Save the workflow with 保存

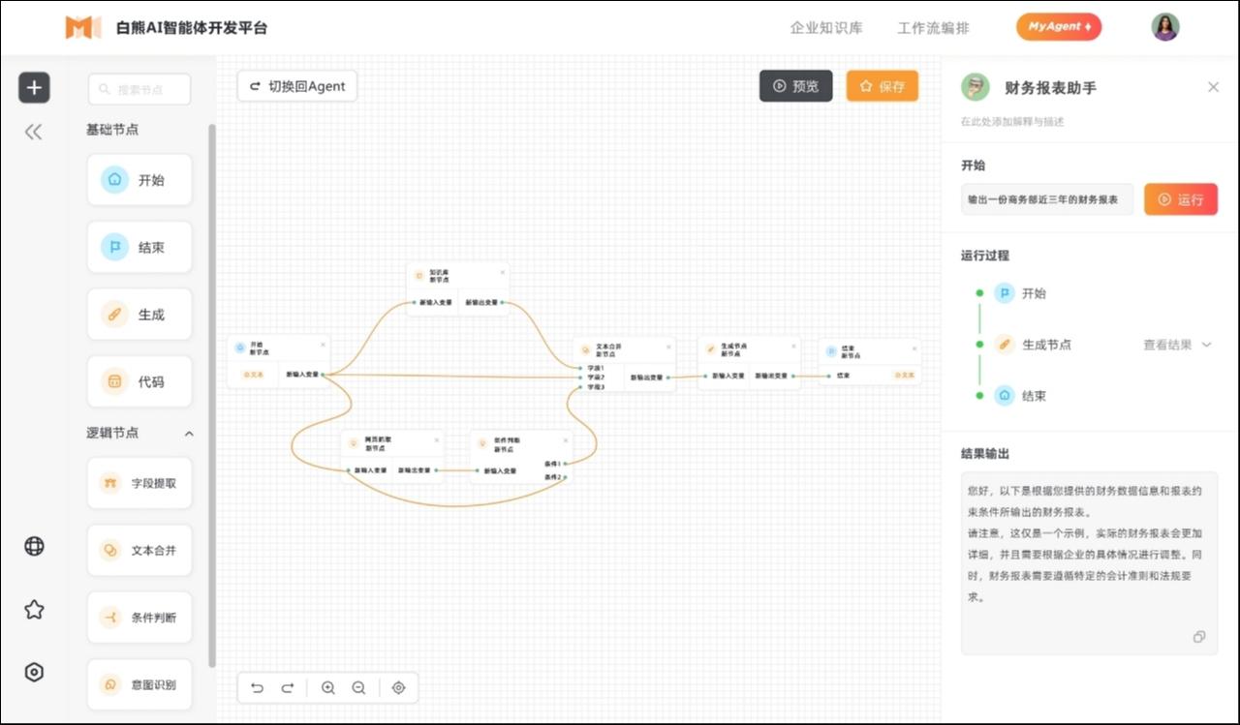(x=883, y=86)
